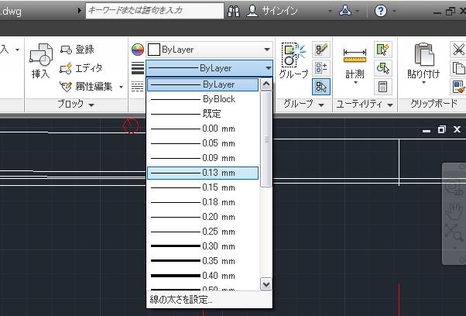The width and height of the screenshot is (466, 316).
Task: Open 線の太さを設定... lineweight settings
Action: click(x=209, y=300)
